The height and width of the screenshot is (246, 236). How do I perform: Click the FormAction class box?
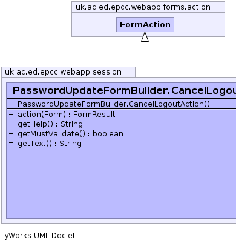[x=145, y=24]
